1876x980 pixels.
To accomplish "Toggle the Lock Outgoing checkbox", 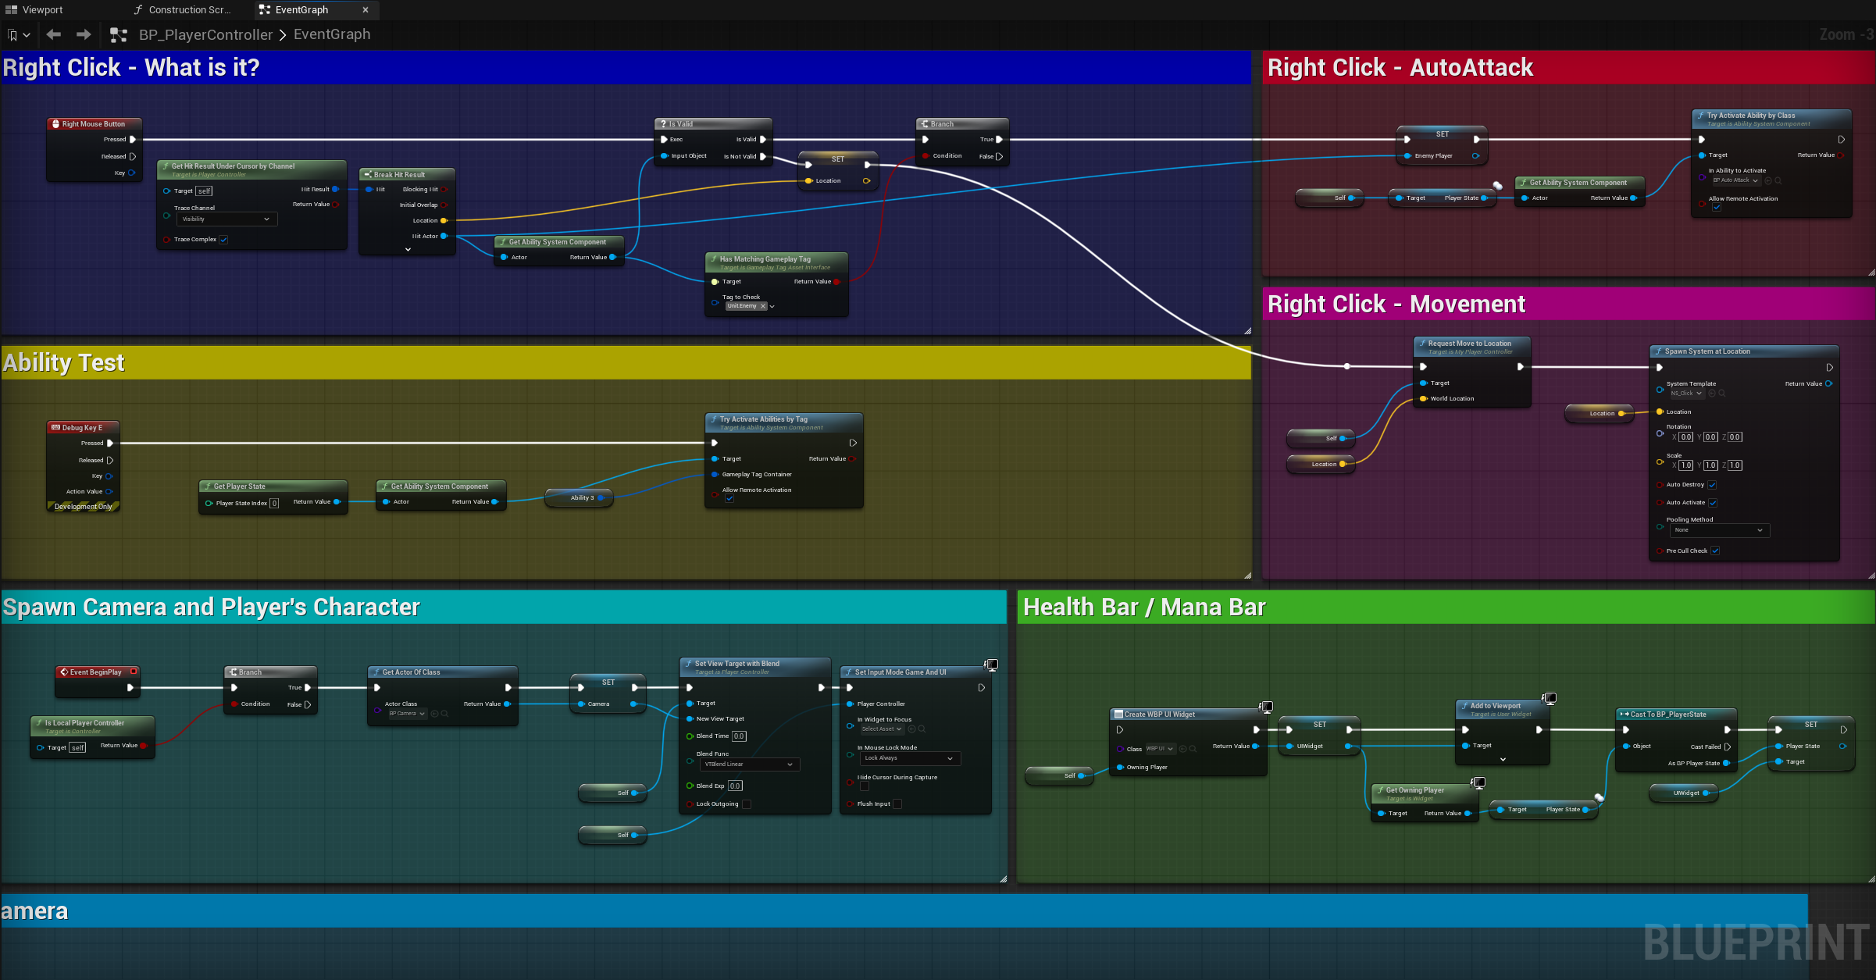I will [x=746, y=804].
